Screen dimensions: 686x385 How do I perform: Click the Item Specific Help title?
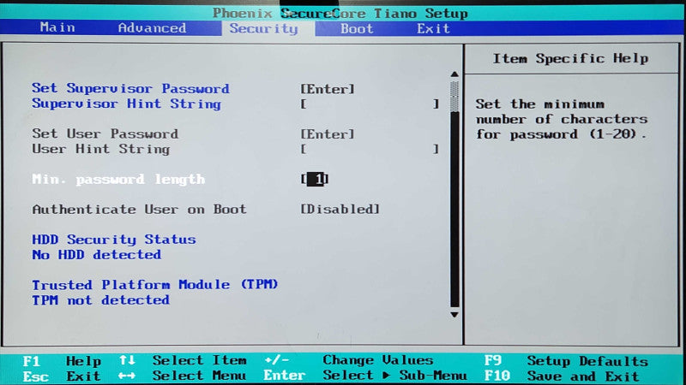(x=570, y=58)
